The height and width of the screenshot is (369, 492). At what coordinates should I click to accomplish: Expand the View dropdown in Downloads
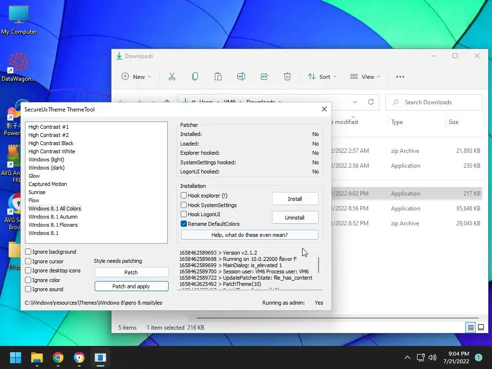(x=365, y=76)
